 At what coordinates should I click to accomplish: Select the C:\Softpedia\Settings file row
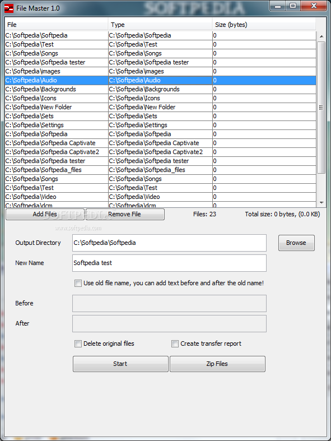coord(160,125)
